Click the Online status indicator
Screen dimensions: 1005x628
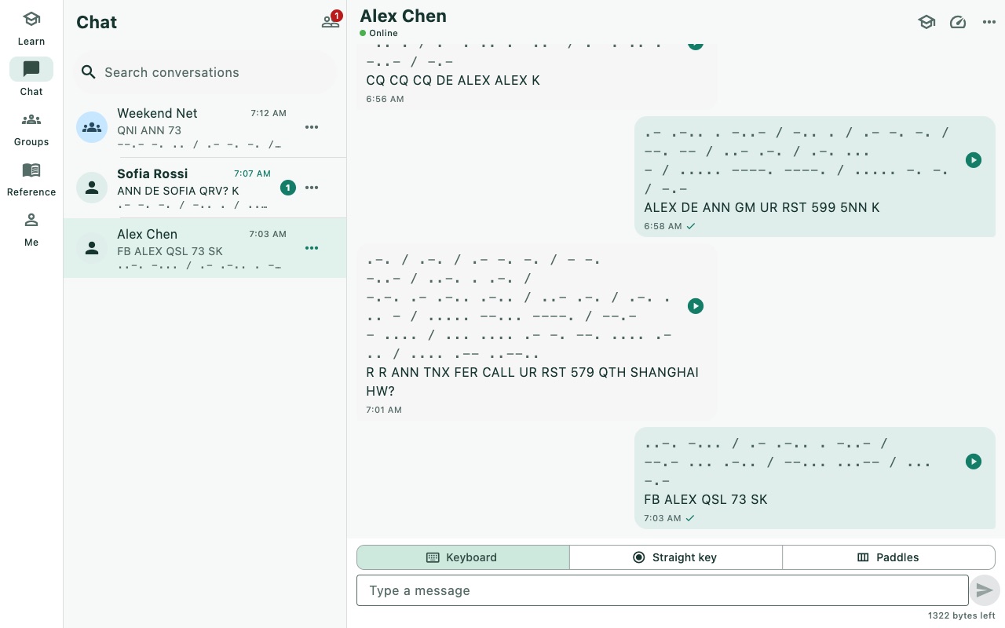click(x=378, y=33)
